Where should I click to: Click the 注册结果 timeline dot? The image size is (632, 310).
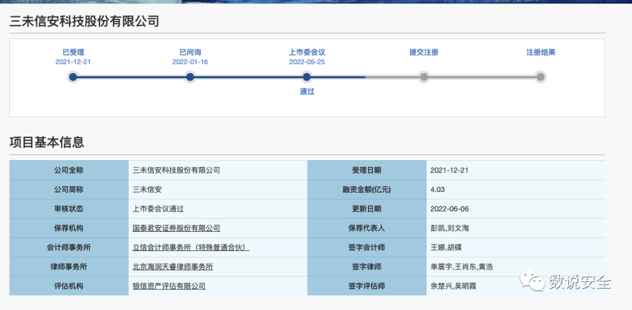click(541, 77)
